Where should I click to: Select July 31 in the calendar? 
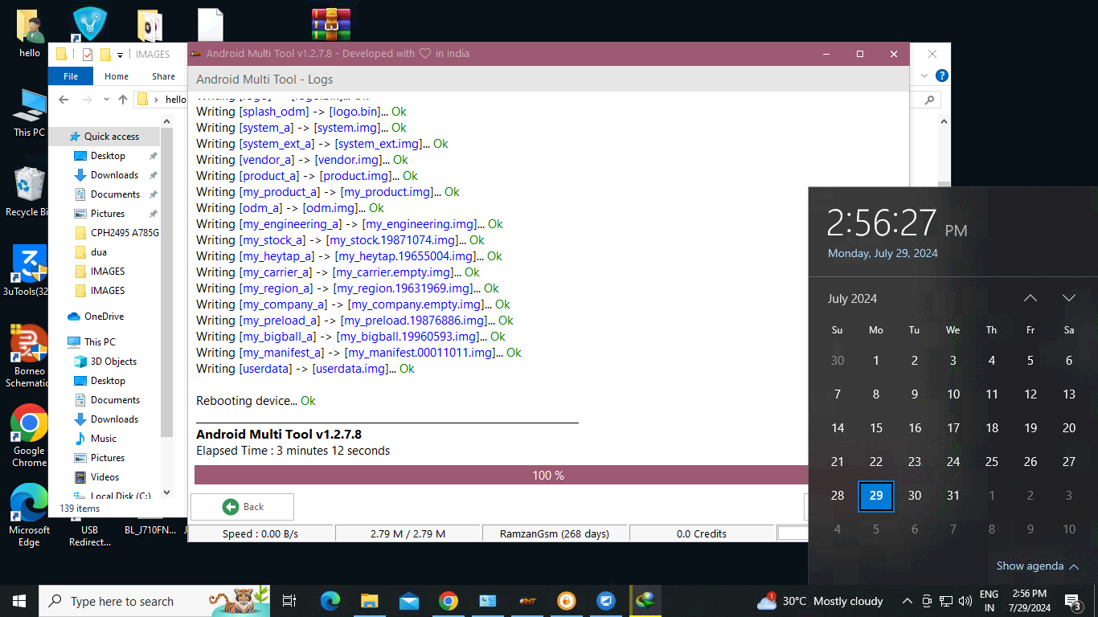point(953,496)
